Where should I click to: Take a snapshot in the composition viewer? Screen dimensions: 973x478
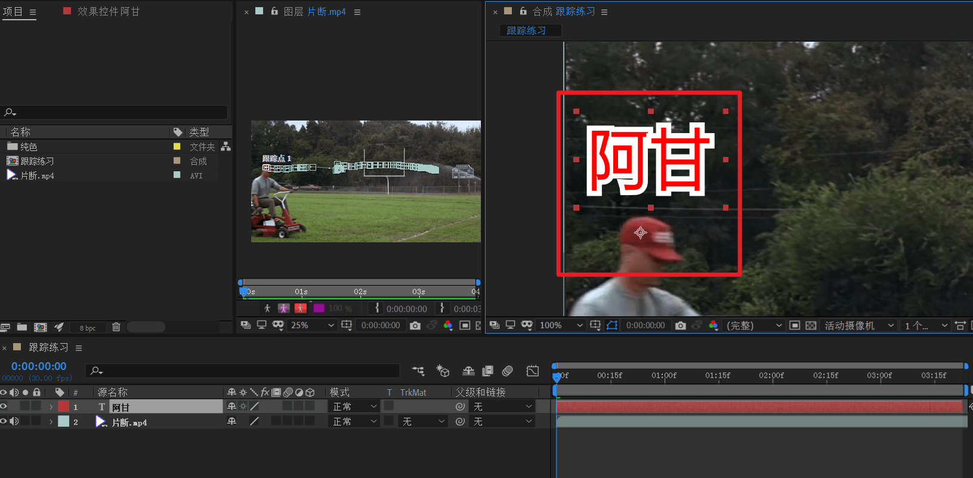tap(680, 325)
